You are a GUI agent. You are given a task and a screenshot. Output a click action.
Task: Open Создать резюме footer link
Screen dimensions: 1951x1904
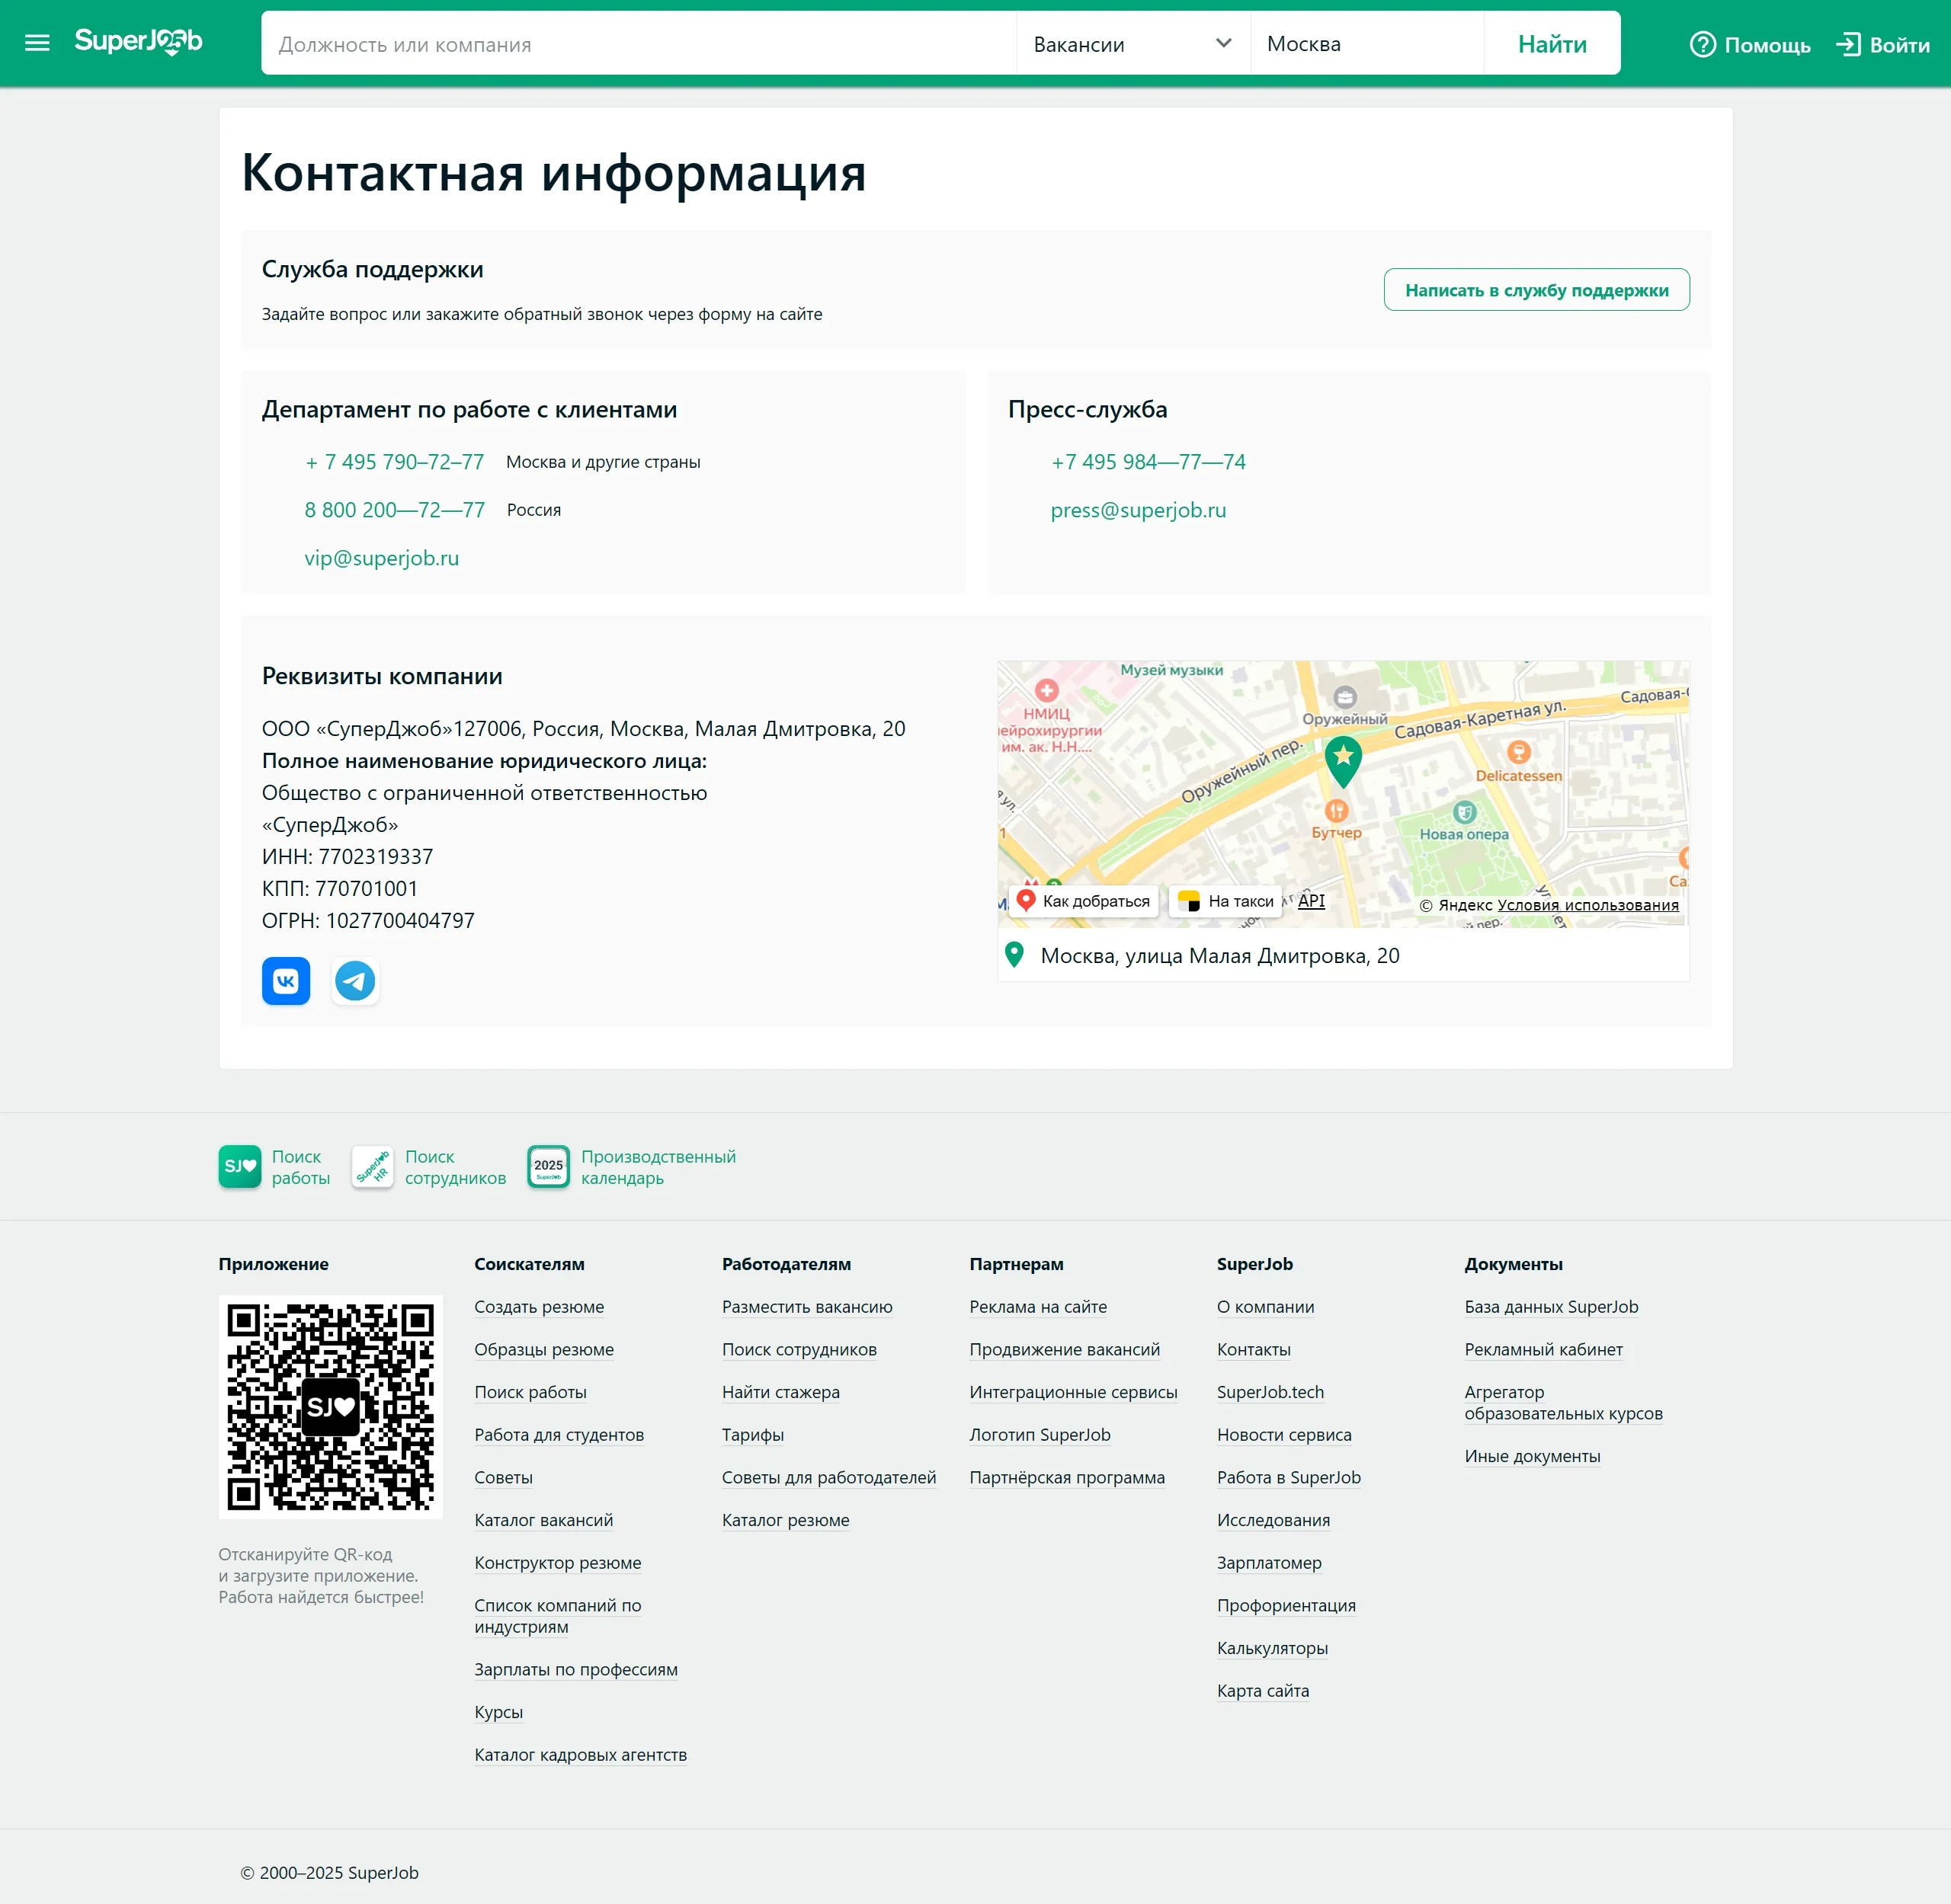click(x=540, y=1307)
